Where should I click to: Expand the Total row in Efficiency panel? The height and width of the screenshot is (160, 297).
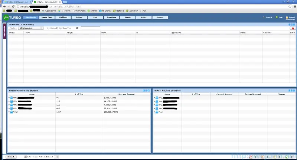pos(154,112)
